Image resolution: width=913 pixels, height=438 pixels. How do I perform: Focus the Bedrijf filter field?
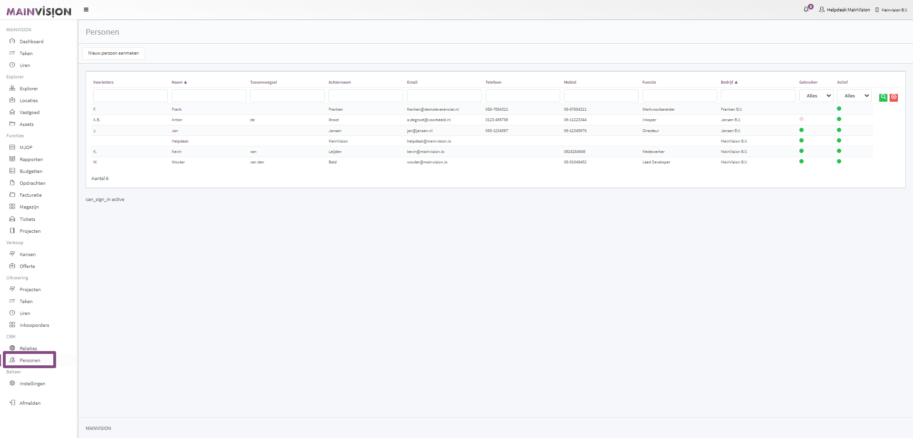click(758, 96)
